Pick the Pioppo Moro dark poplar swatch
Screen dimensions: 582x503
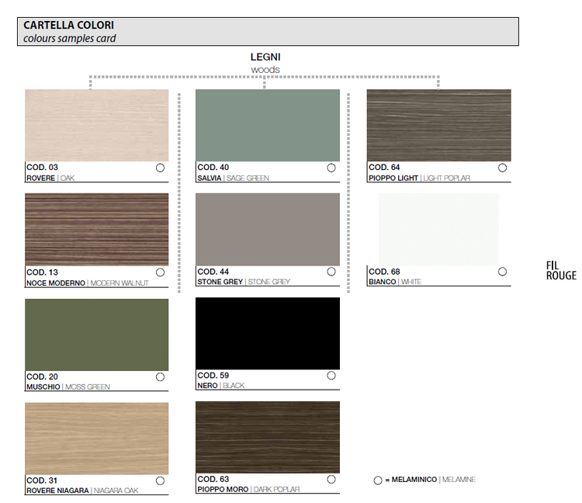(268, 438)
